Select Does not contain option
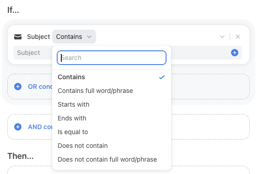Viewport: 258px width, 174px height. (x=112, y=146)
